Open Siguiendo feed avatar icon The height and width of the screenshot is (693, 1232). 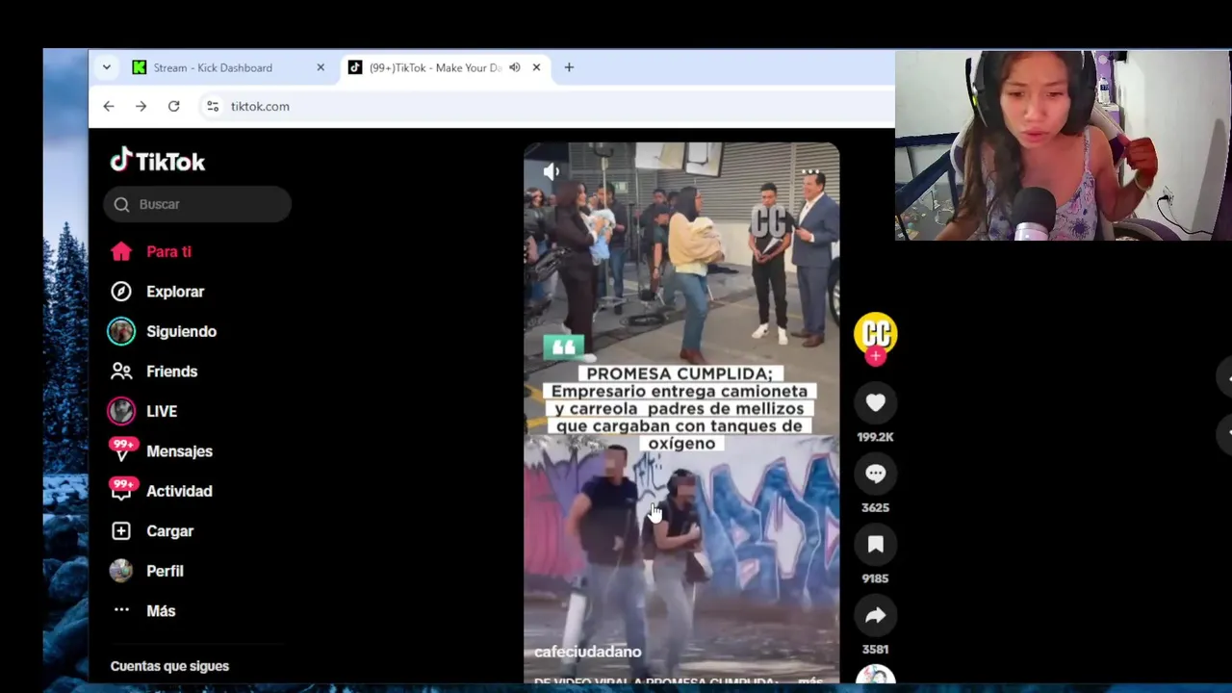coord(120,331)
